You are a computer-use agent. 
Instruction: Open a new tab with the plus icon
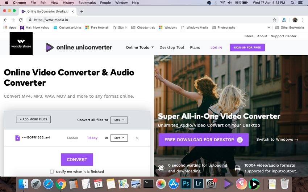(x=82, y=11)
